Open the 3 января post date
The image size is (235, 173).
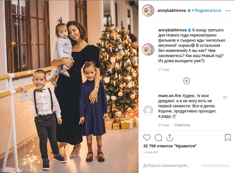[150, 153]
